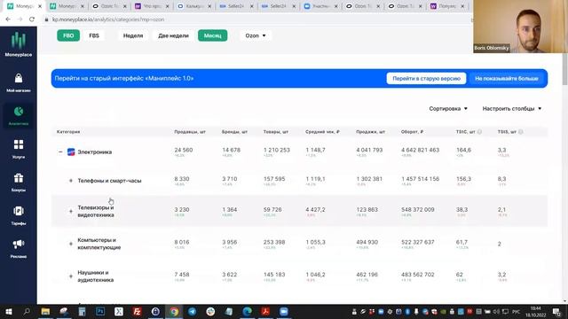
Task: Click the info icon next to TSTC column
Action: pos(479,132)
